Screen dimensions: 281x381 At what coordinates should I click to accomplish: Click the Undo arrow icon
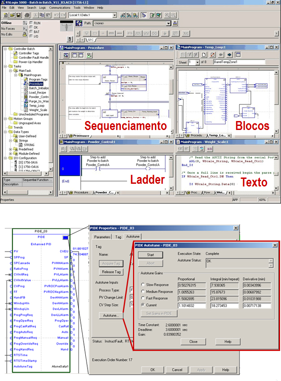click(57, 15)
